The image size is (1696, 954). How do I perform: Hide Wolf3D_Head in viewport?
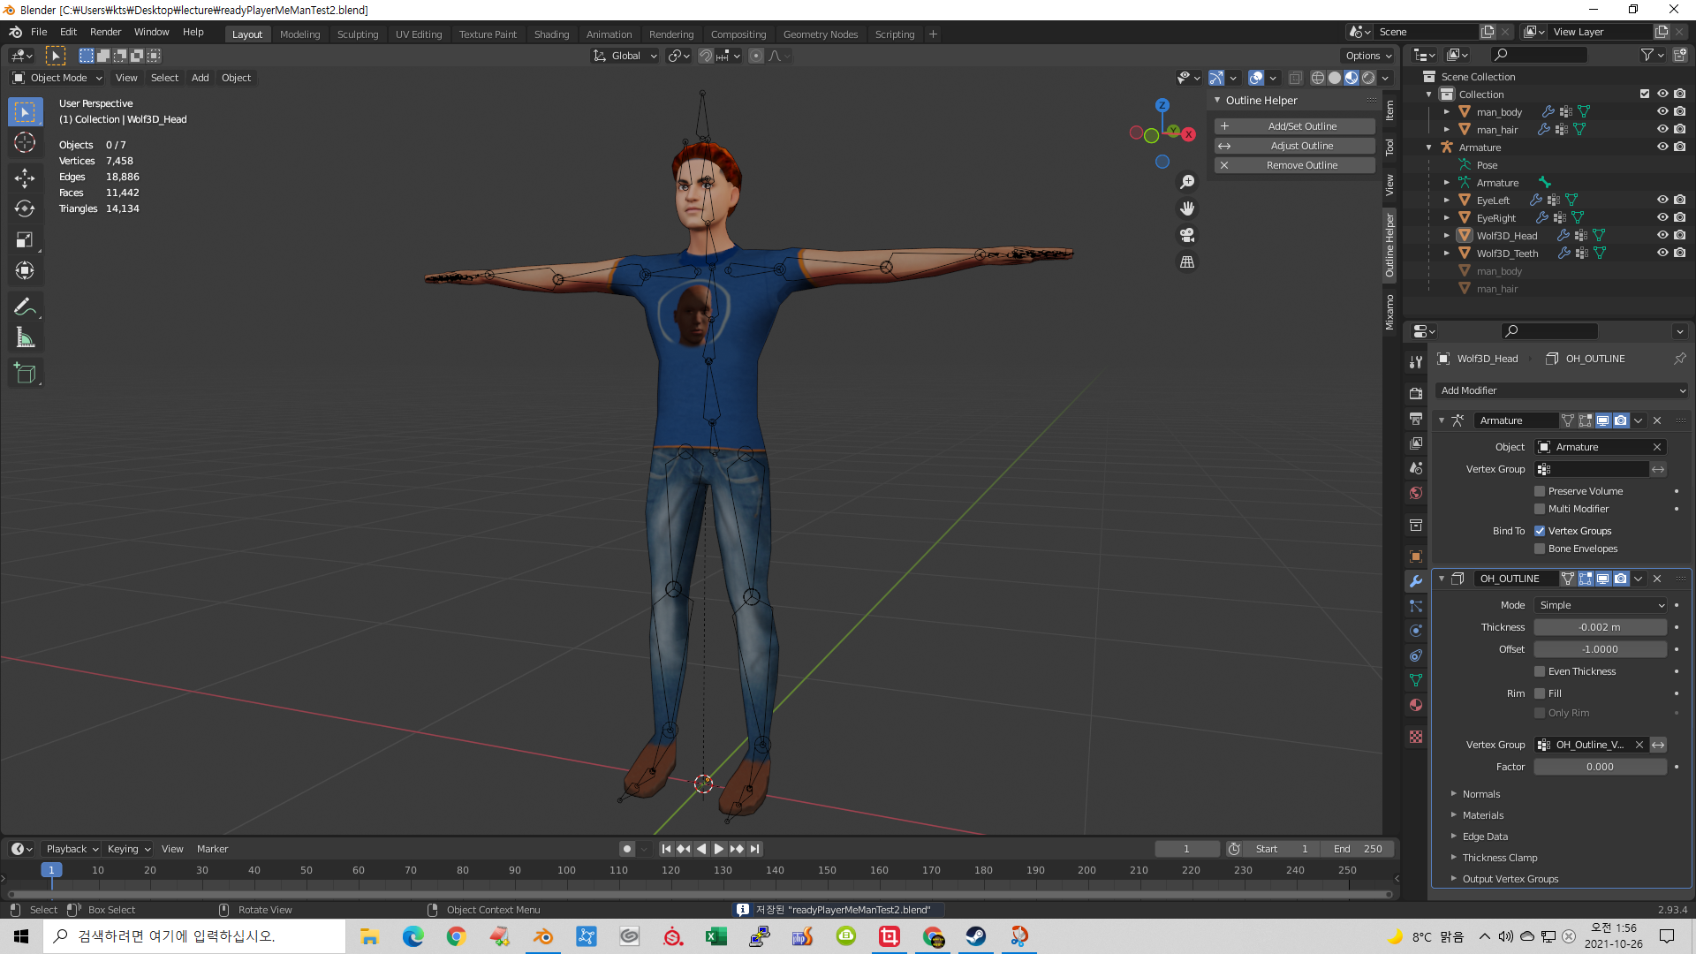point(1662,235)
